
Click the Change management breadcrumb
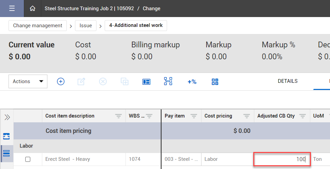tap(37, 26)
